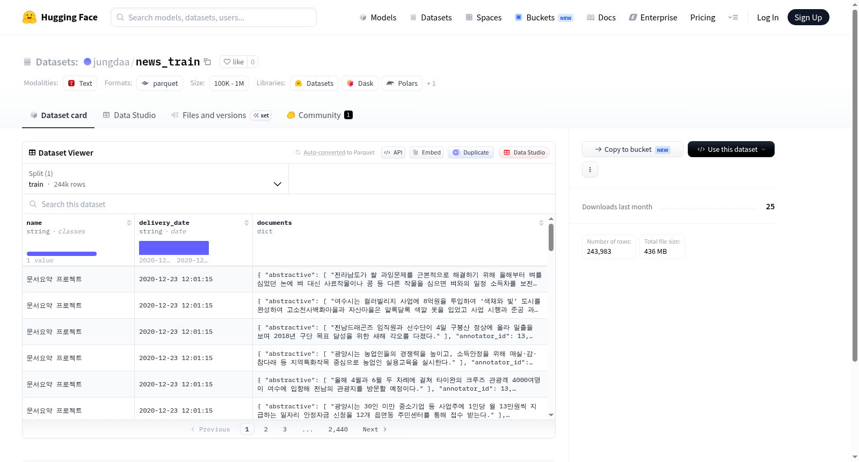
Task: Expand the Split train dropdown
Action: point(156,179)
